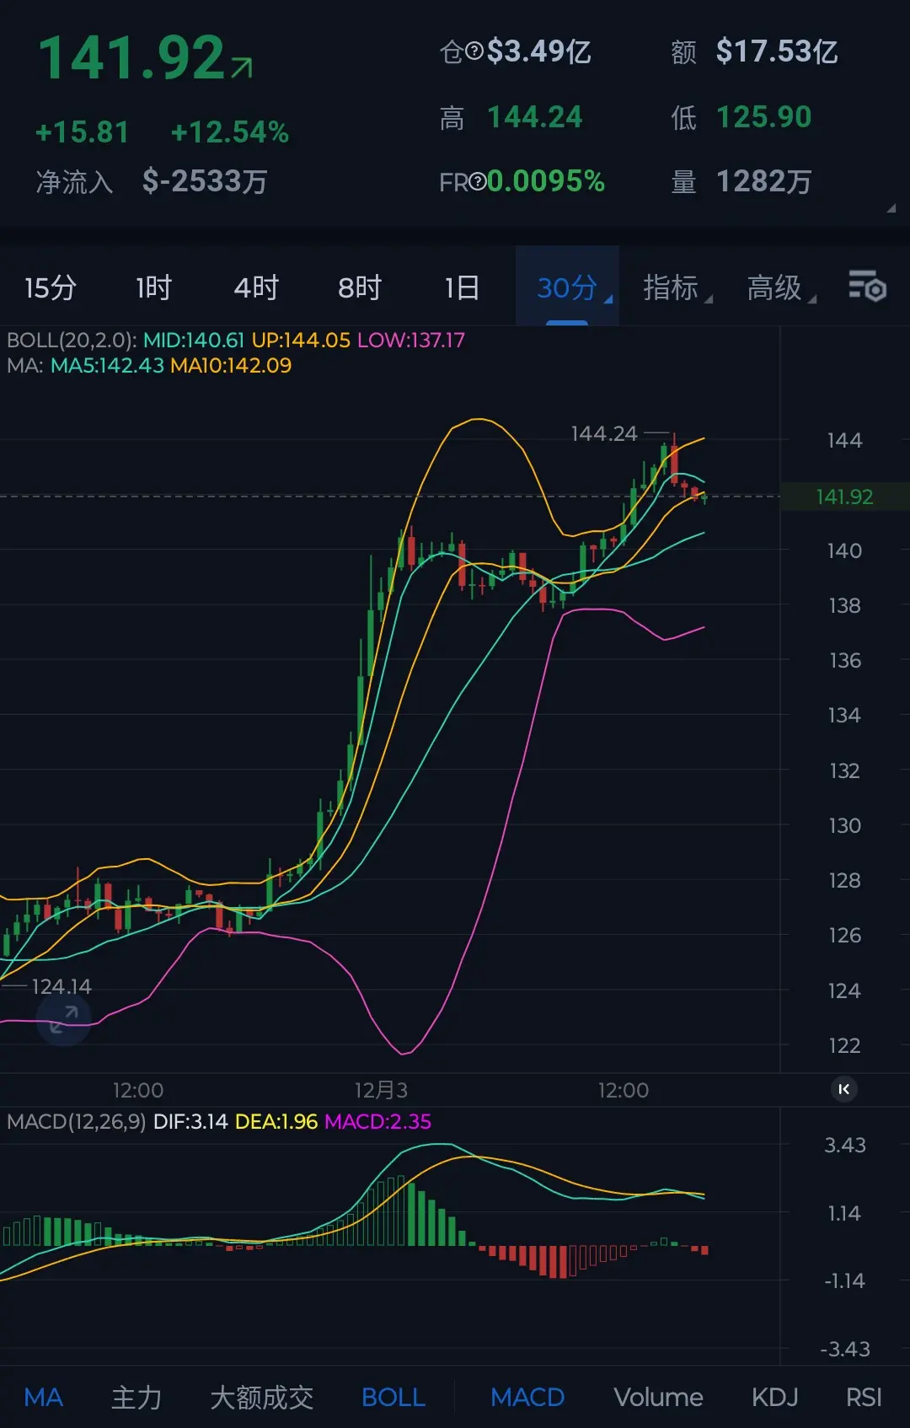The image size is (910, 1428).
Task: Toggle MA indicator
Action: tap(44, 1397)
